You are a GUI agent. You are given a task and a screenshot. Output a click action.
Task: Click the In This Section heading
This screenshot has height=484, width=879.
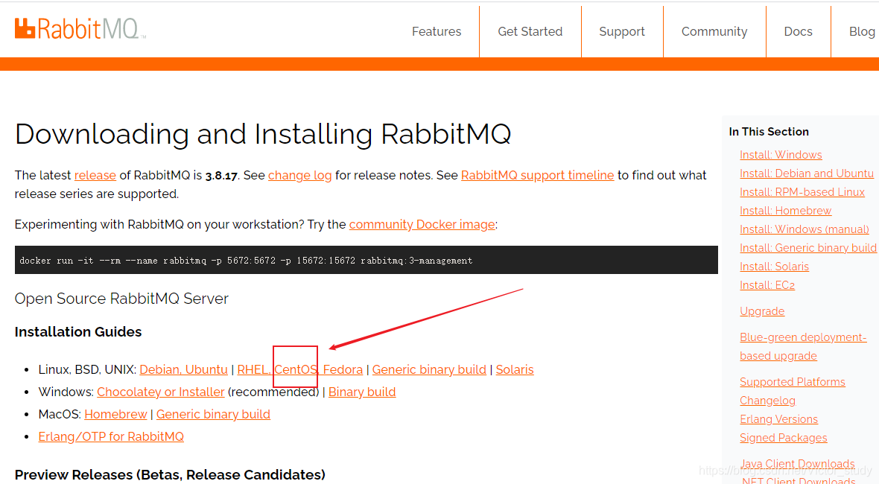pyautogui.click(x=769, y=132)
